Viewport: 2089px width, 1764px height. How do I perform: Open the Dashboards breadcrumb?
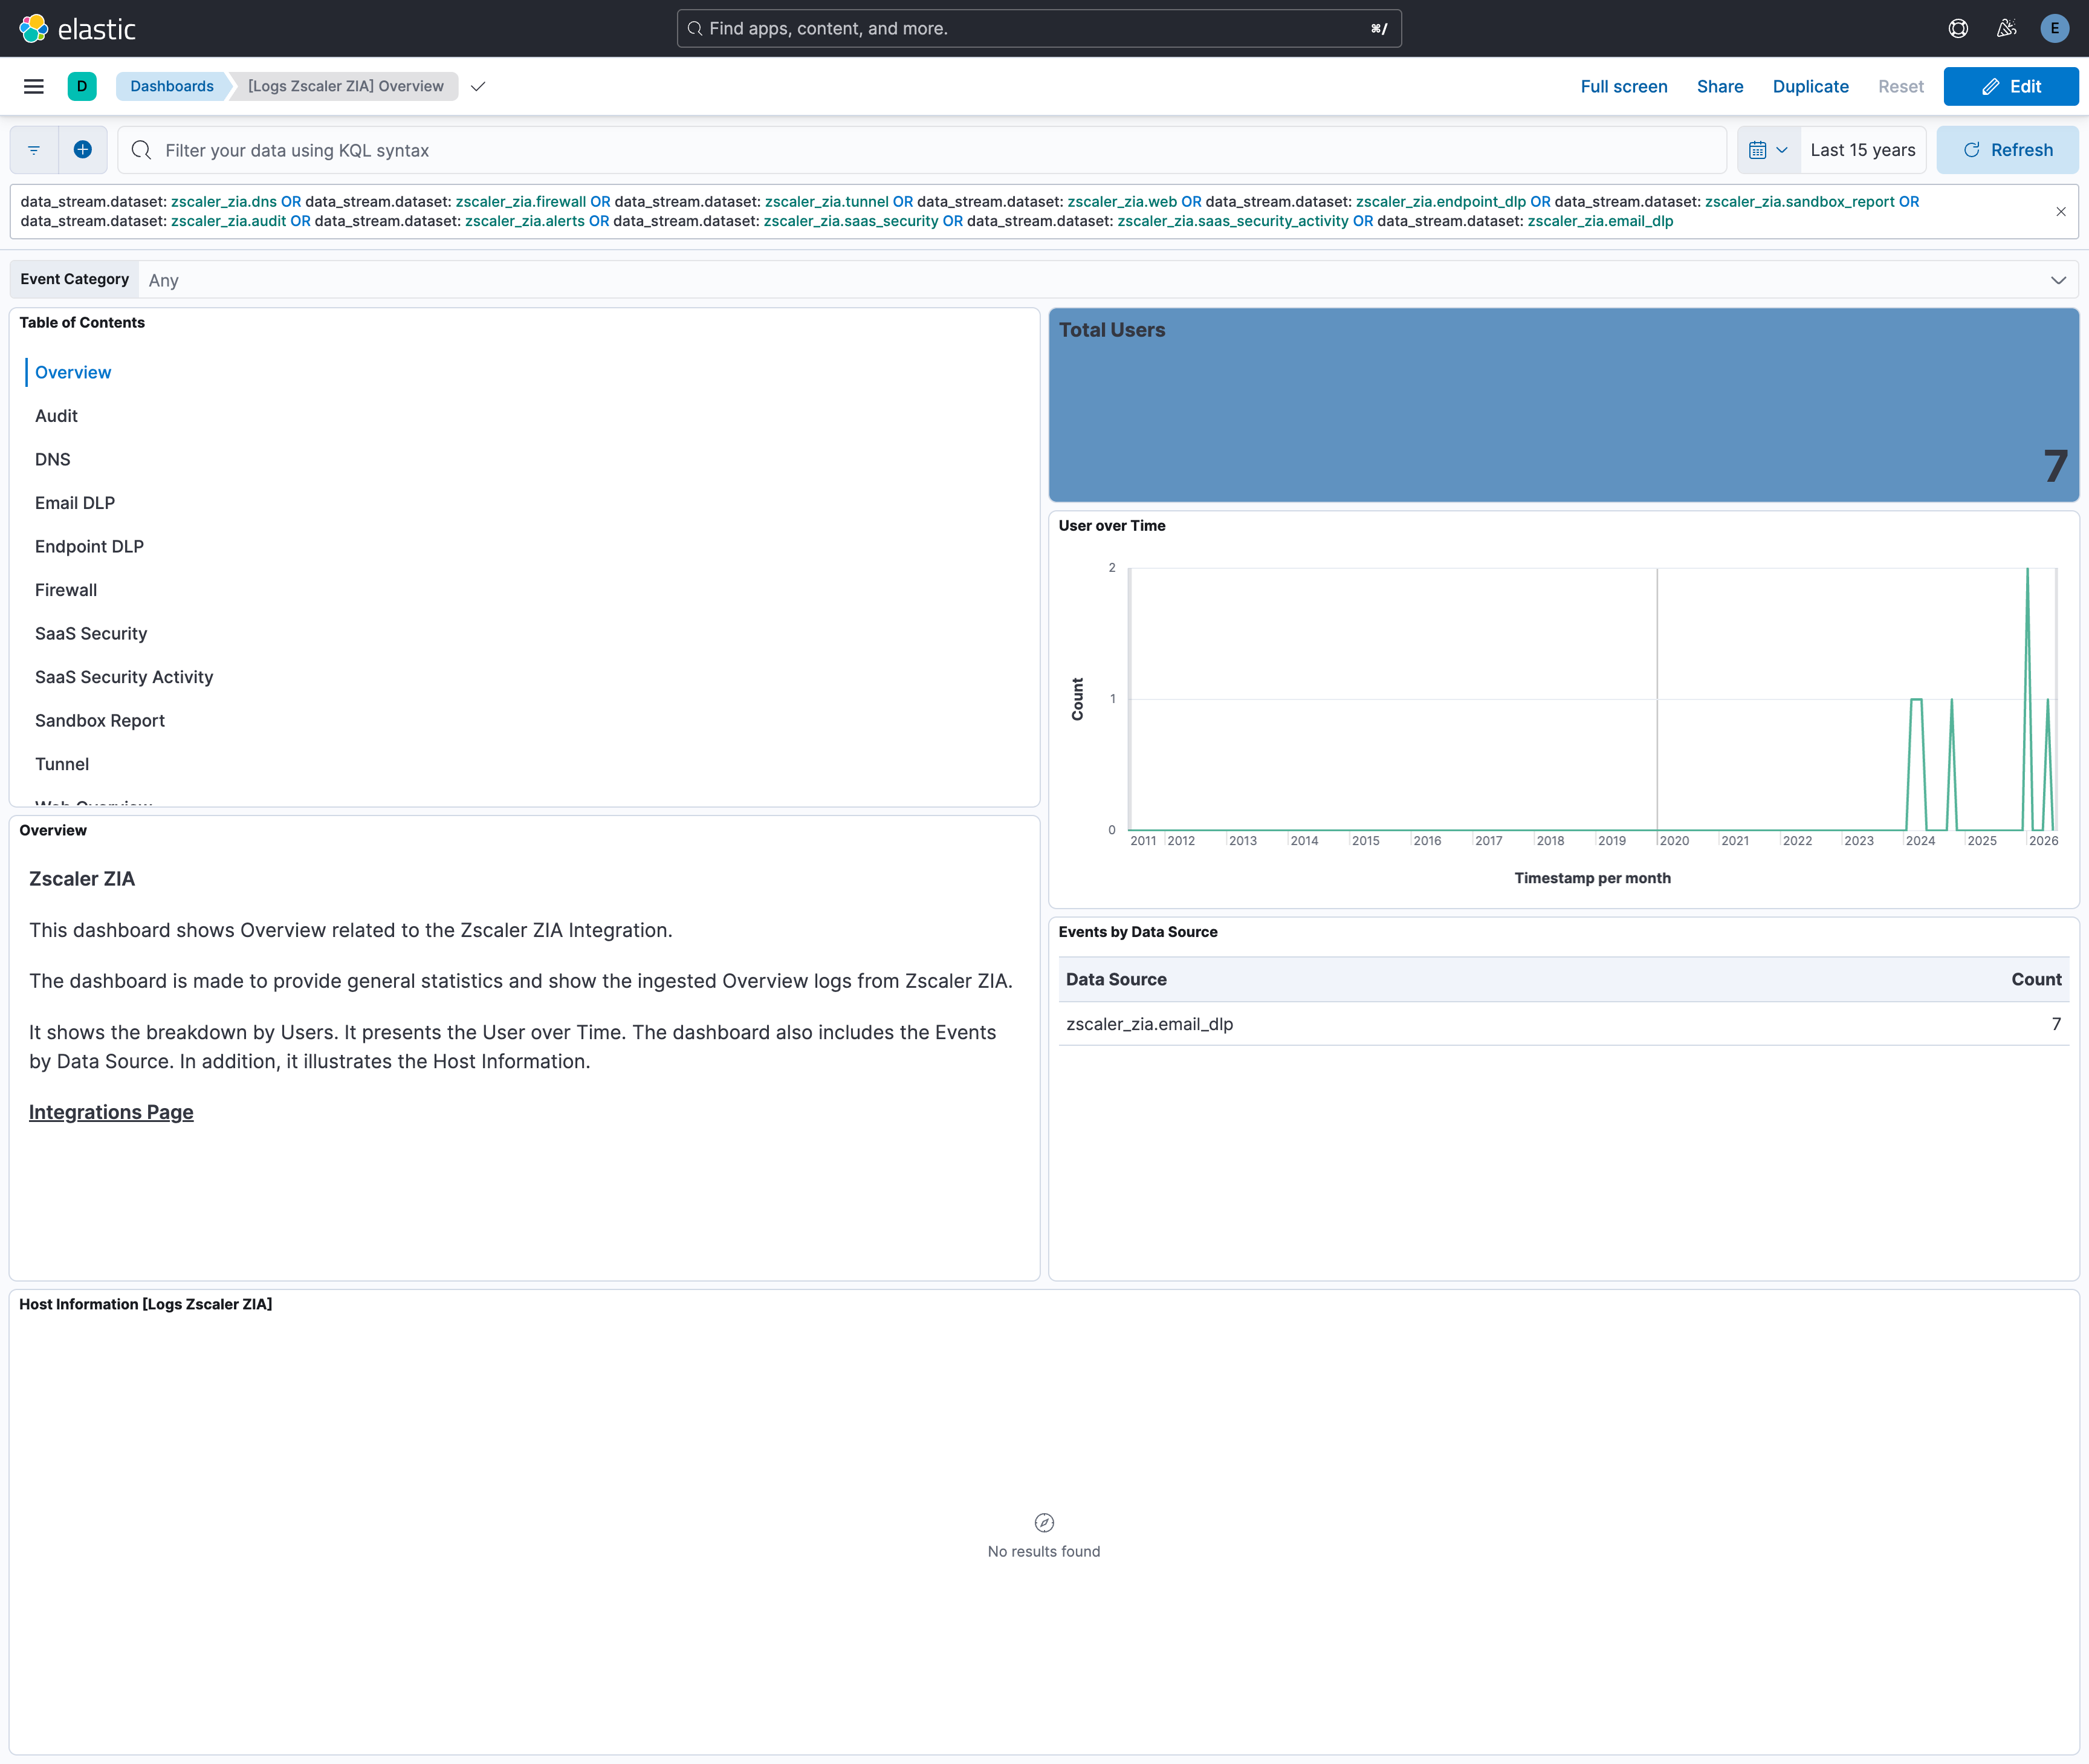pos(172,86)
